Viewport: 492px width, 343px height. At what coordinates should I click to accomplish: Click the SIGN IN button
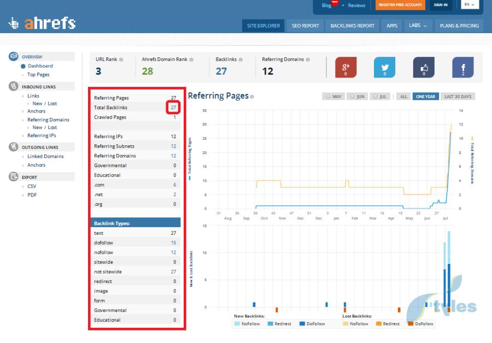pyautogui.click(x=441, y=5)
